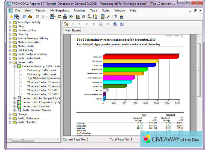Click the magic wand toolbar icon
Screen dimensions: 210x150
108,16
